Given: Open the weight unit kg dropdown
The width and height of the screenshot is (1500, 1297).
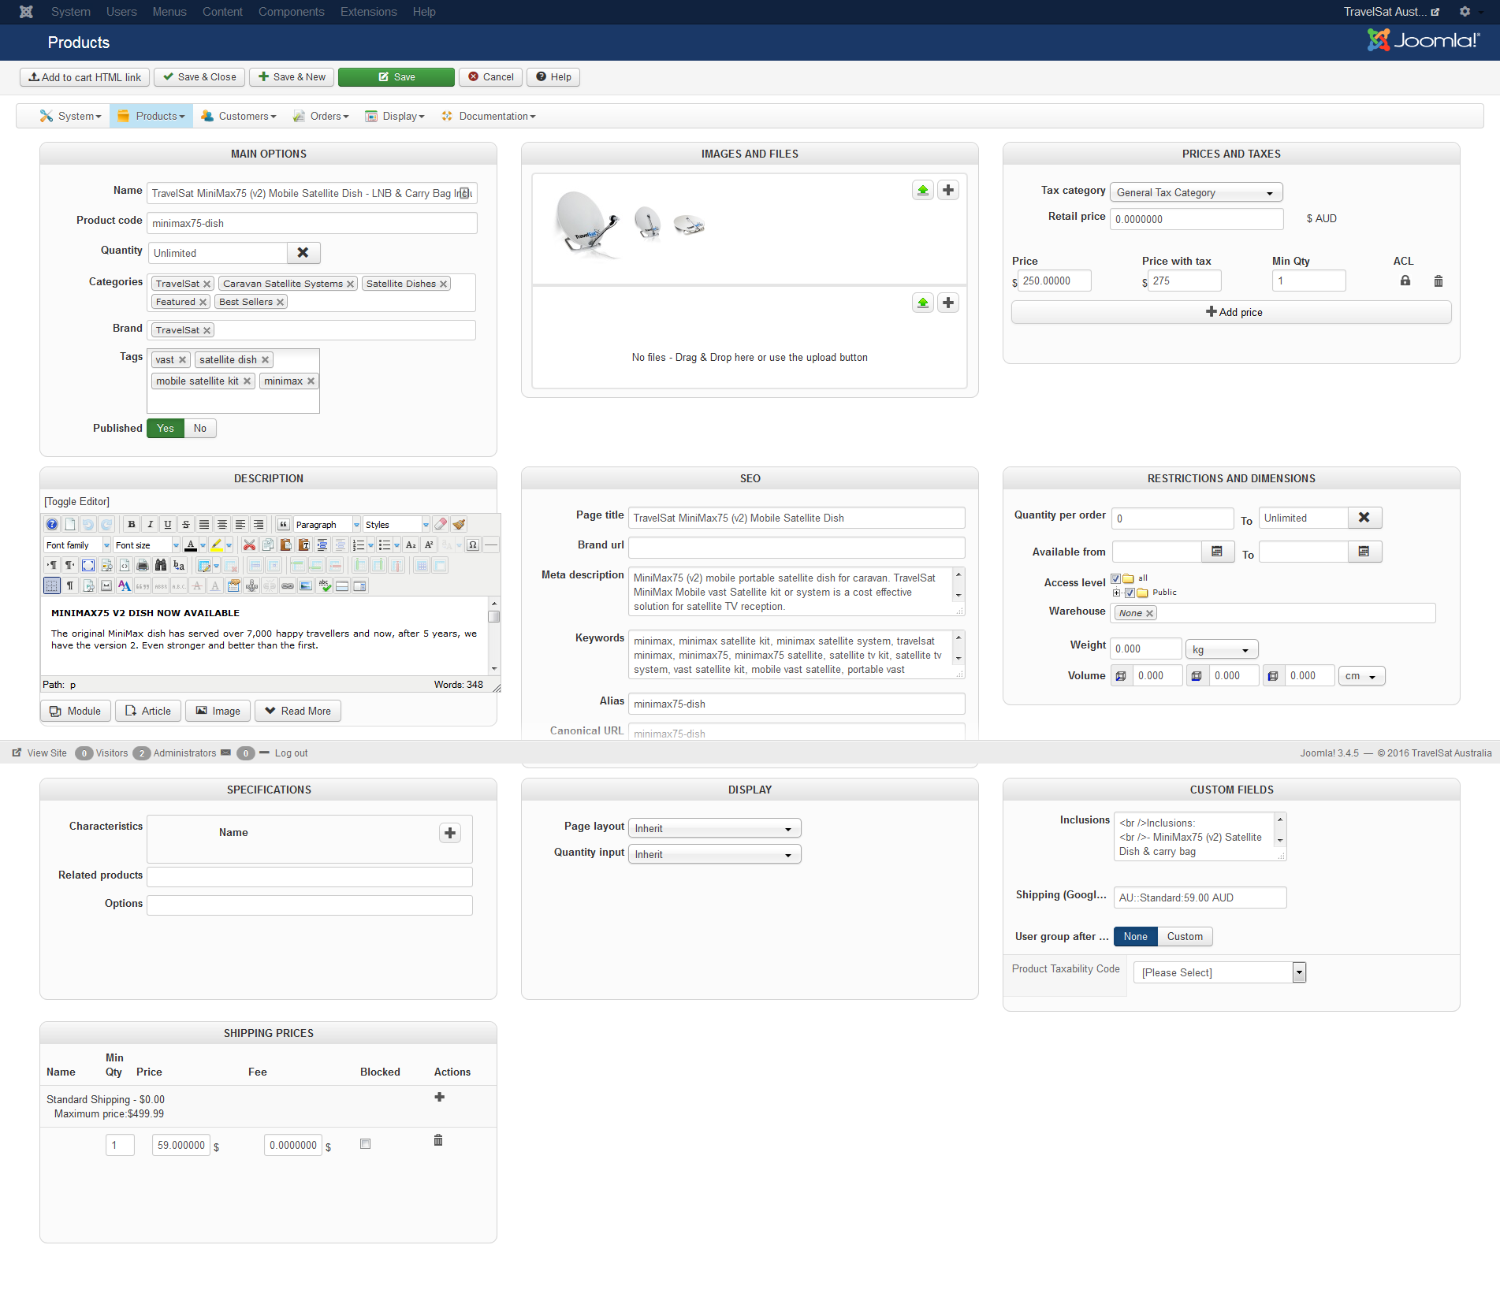Looking at the screenshot, I should tap(1222, 650).
